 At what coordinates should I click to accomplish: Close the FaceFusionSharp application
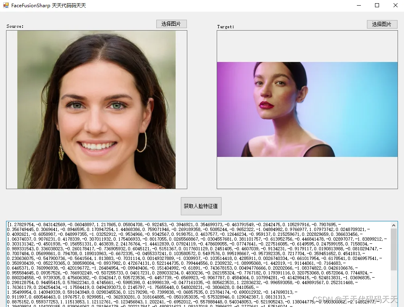coord(395,5)
